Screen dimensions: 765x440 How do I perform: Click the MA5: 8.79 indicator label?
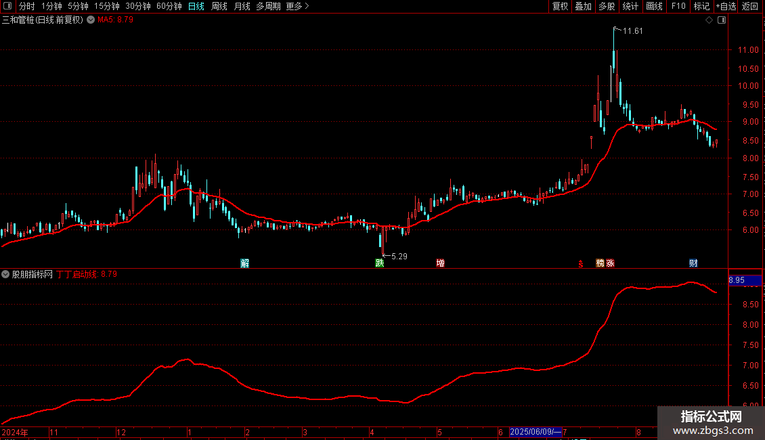click(115, 20)
